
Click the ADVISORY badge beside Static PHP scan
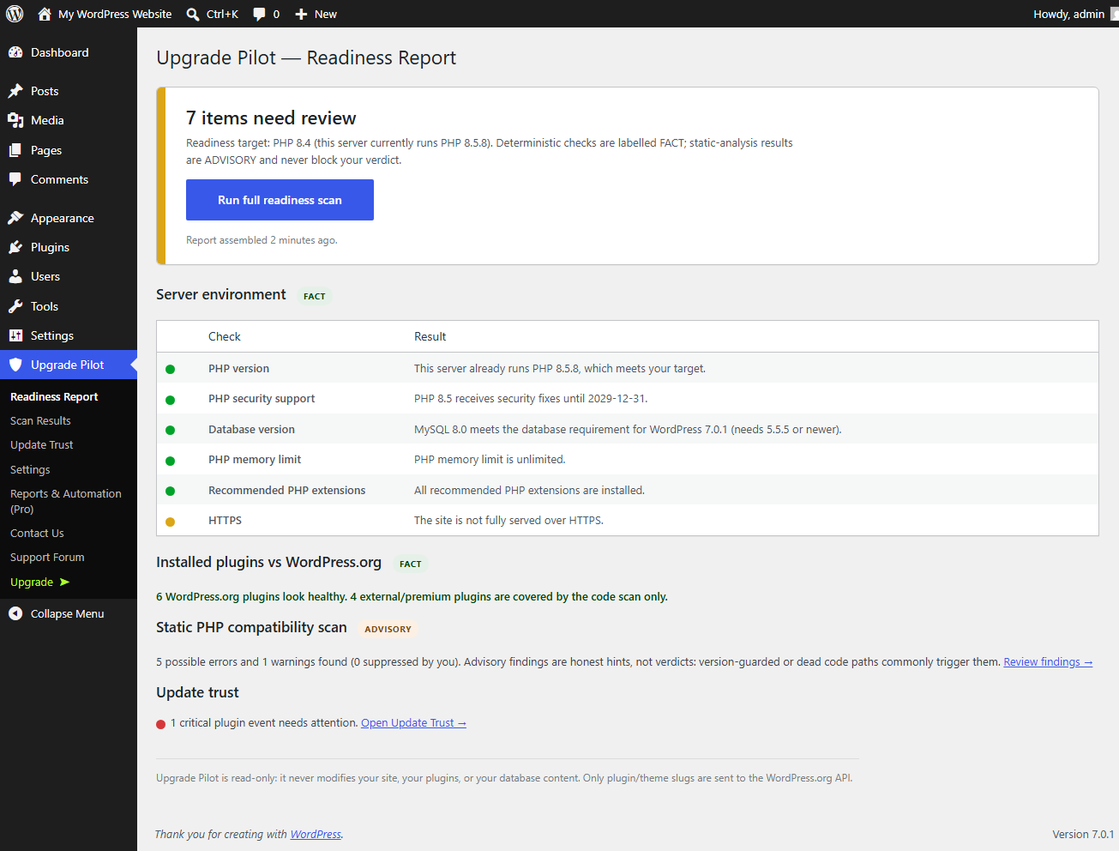[x=388, y=629]
